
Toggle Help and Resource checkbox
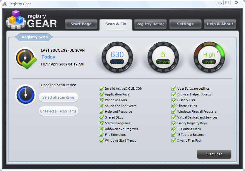click(x=102, y=112)
